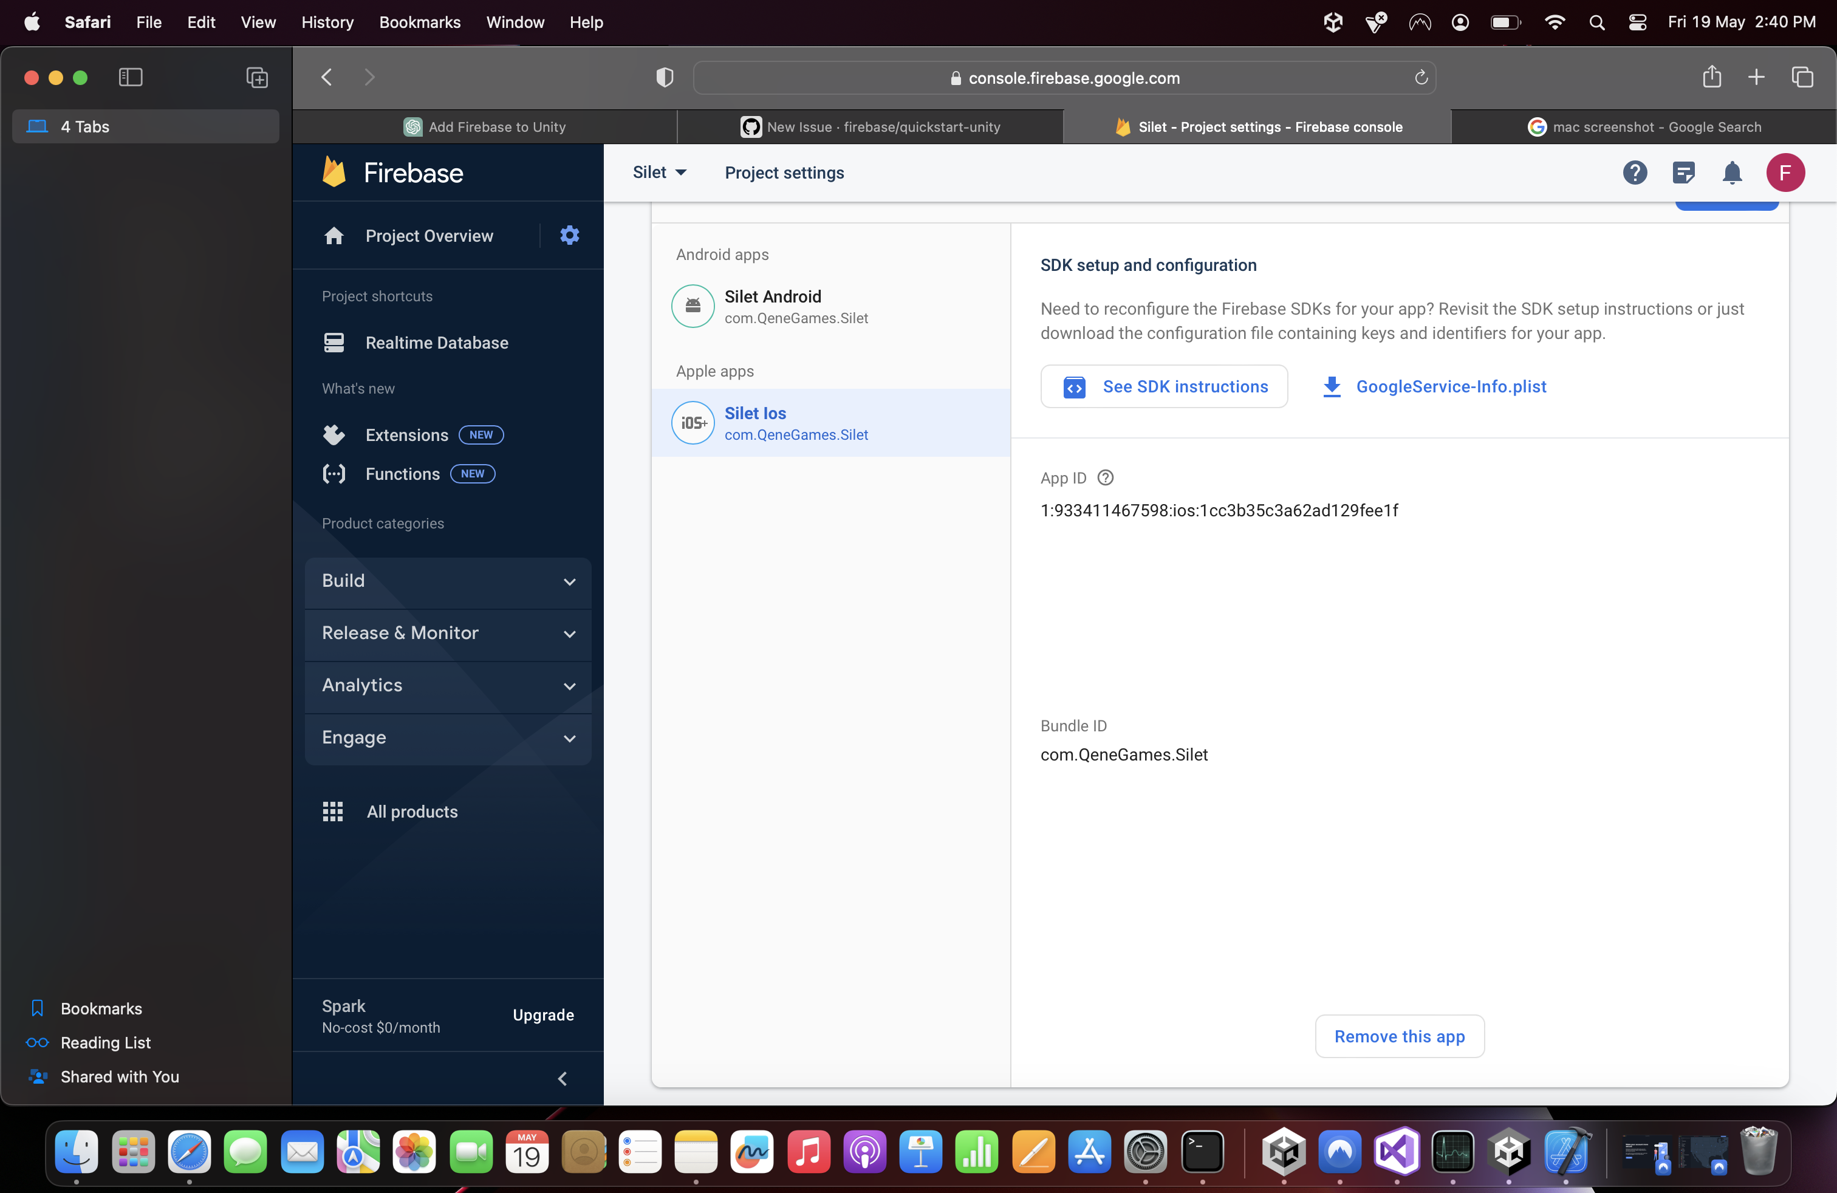Select the Realtime Database shortcut

coord(437,343)
